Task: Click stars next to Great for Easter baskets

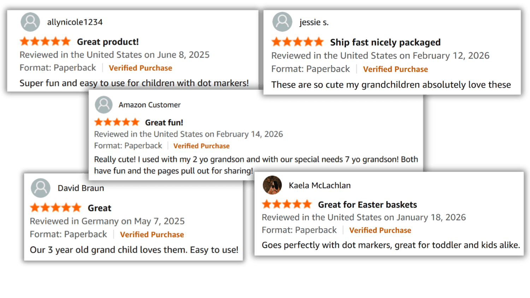Action: click(287, 204)
